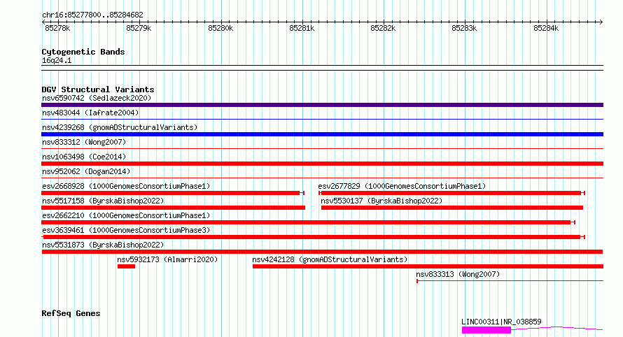Open nsv5531873 (ByrskaBishop2022) label
This screenshot has height=337, width=623.
point(103,245)
